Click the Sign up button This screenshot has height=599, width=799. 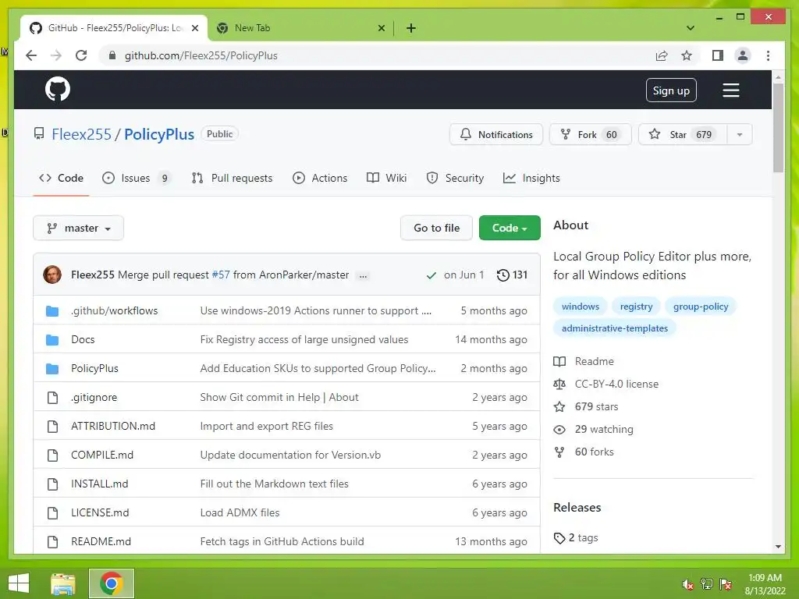[x=671, y=90]
